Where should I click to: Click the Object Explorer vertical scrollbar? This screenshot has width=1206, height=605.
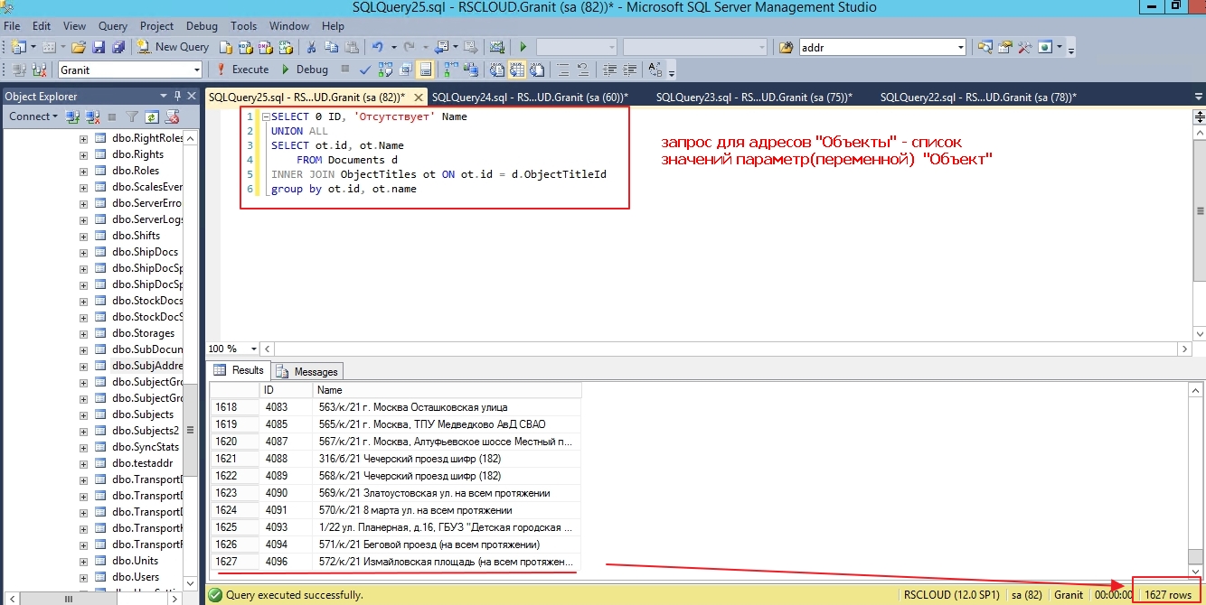[x=191, y=361]
